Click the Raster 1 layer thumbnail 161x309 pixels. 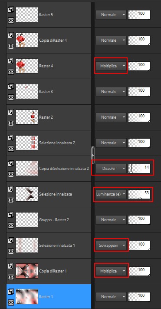tap(27, 296)
